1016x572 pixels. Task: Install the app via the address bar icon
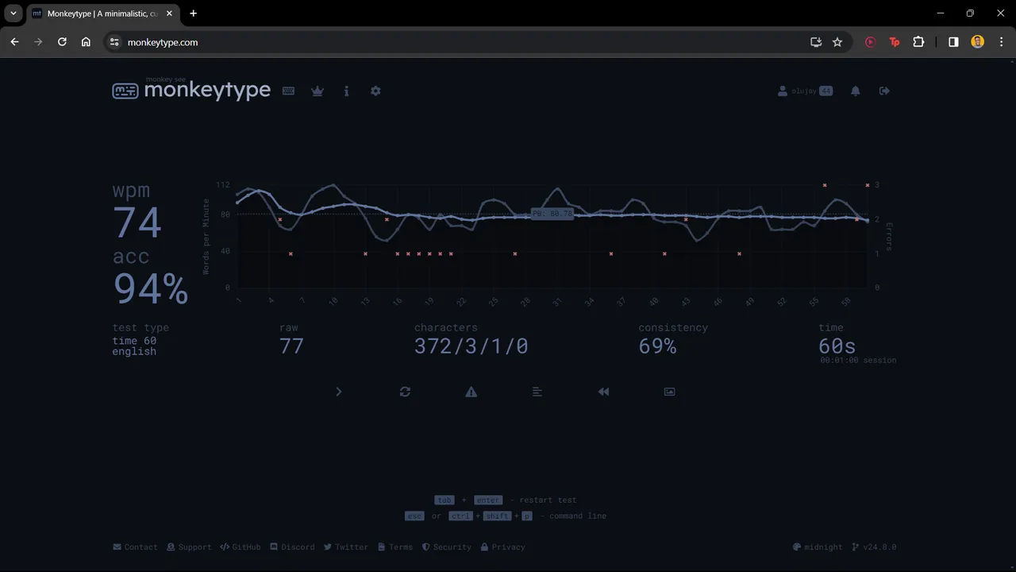pyautogui.click(x=815, y=42)
